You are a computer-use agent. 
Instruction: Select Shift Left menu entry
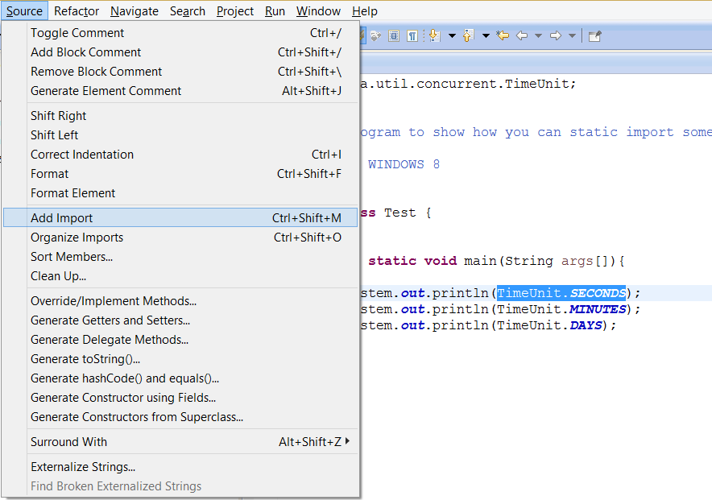coord(180,134)
